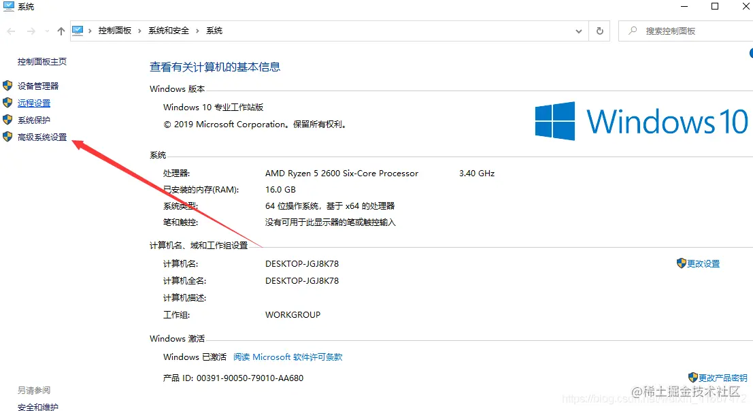Image resolution: width=753 pixels, height=411 pixels.
Task: Click the shield icon beside 远程设置
Action: (7, 103)
